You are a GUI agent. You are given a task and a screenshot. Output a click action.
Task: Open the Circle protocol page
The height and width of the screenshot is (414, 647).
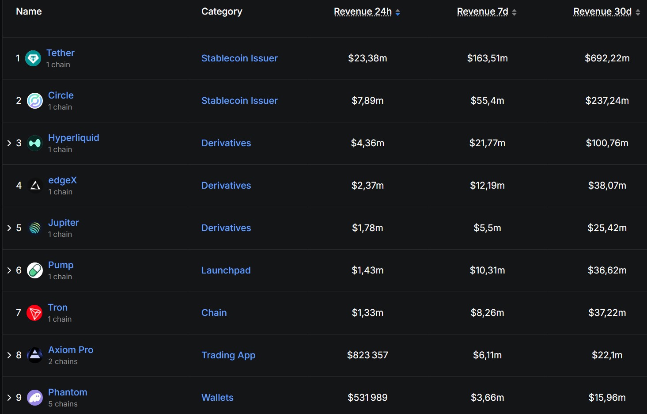tap(61, 95)
